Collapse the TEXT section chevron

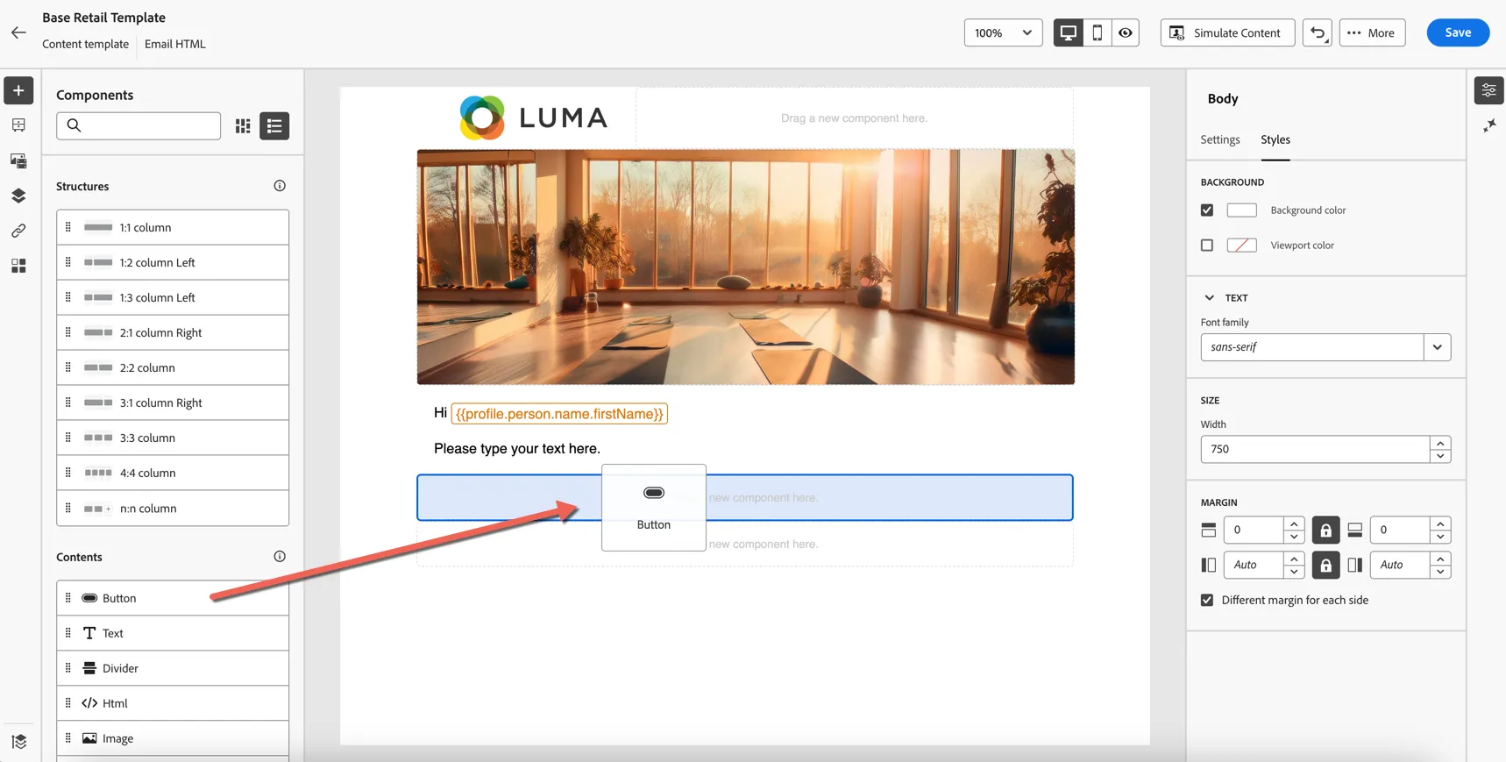coord(1210,298)
